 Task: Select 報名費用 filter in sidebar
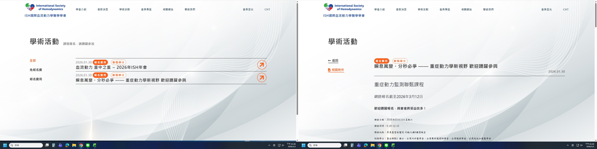36,79
